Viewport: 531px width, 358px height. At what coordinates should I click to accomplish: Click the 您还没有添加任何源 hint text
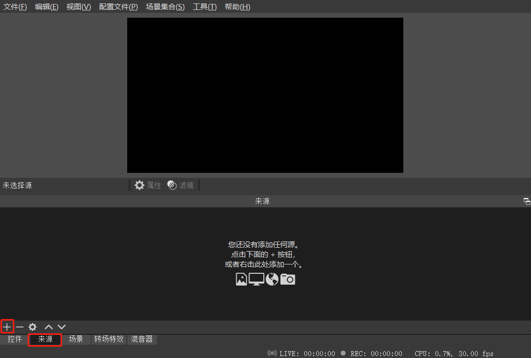263,244
